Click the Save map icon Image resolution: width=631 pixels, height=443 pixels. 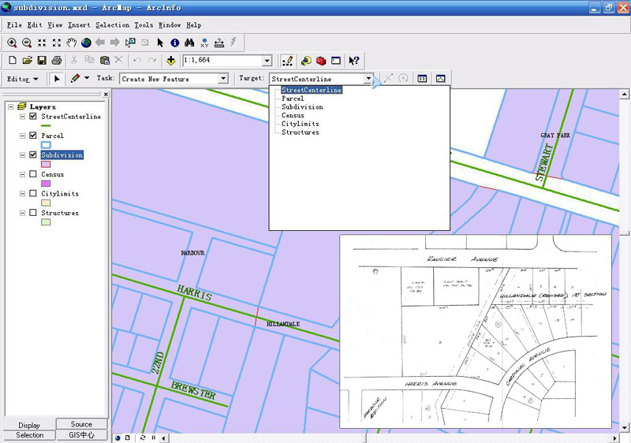42,61
